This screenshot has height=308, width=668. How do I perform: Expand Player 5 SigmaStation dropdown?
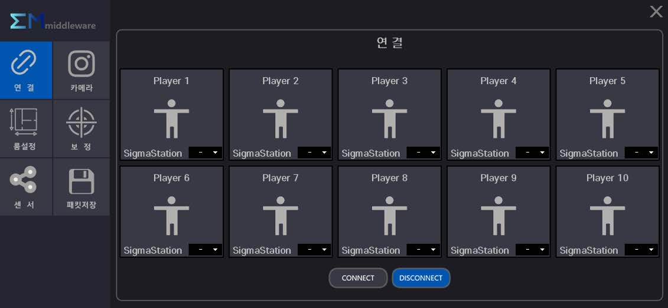(641, 153)
